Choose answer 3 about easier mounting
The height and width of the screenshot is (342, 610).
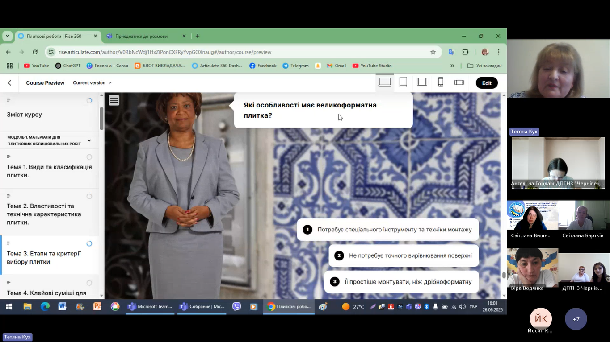[x=401, y=282]
